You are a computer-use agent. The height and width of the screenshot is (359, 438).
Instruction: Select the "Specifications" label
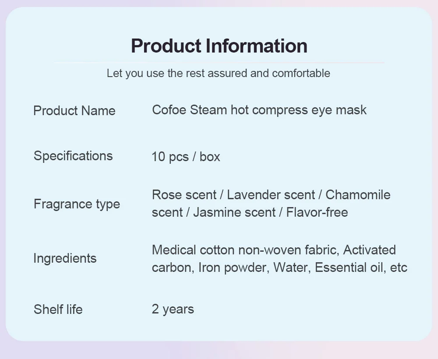pyautogui.click(x=73, y=156)
